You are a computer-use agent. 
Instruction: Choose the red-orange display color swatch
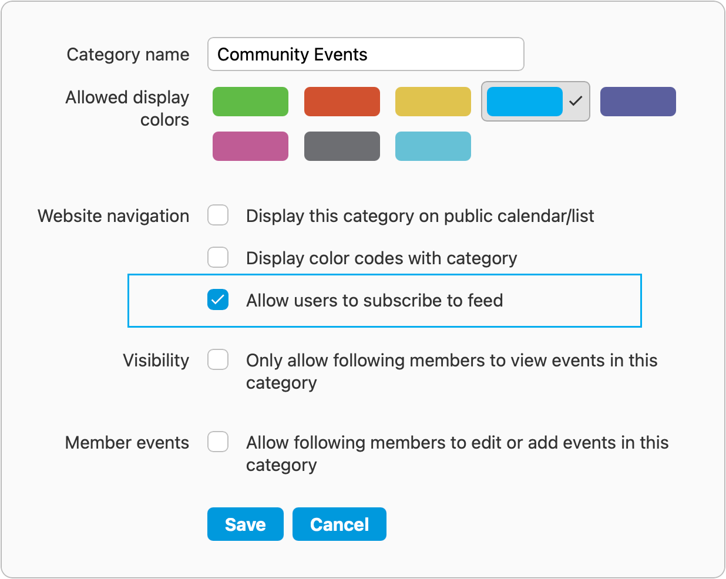click(x=342, y=102)
